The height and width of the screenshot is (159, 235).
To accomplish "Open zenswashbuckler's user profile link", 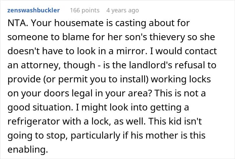I will point(34,10).
